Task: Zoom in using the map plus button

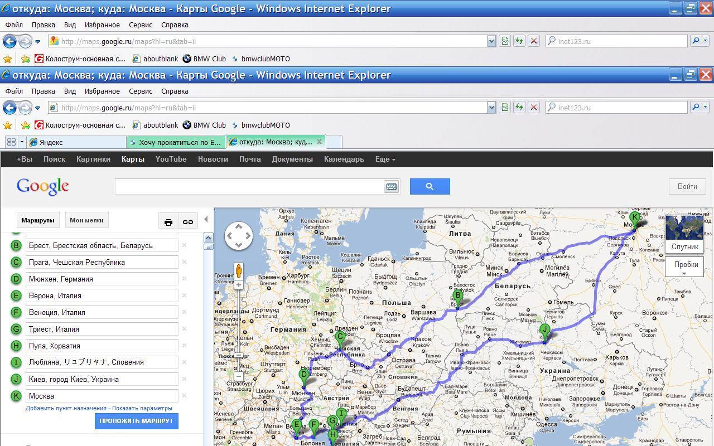Action: click(239, 285)
